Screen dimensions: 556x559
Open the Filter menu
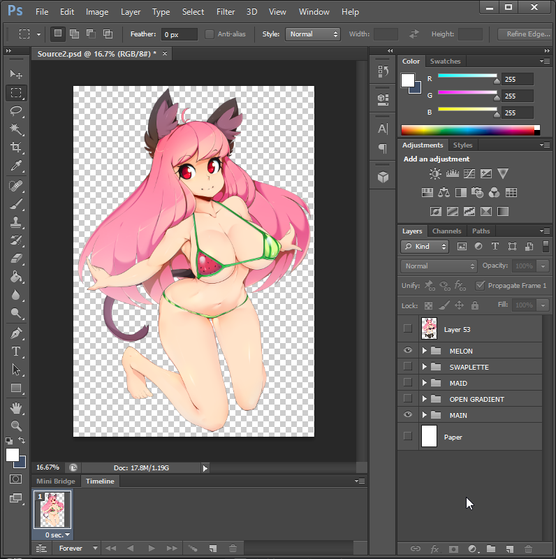(x=226, y=12)
